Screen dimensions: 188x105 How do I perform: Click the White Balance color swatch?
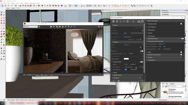point(126,59)
